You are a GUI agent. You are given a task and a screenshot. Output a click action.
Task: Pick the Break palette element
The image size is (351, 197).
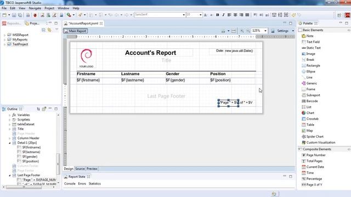pyautogui.click(x=308, y=60)
